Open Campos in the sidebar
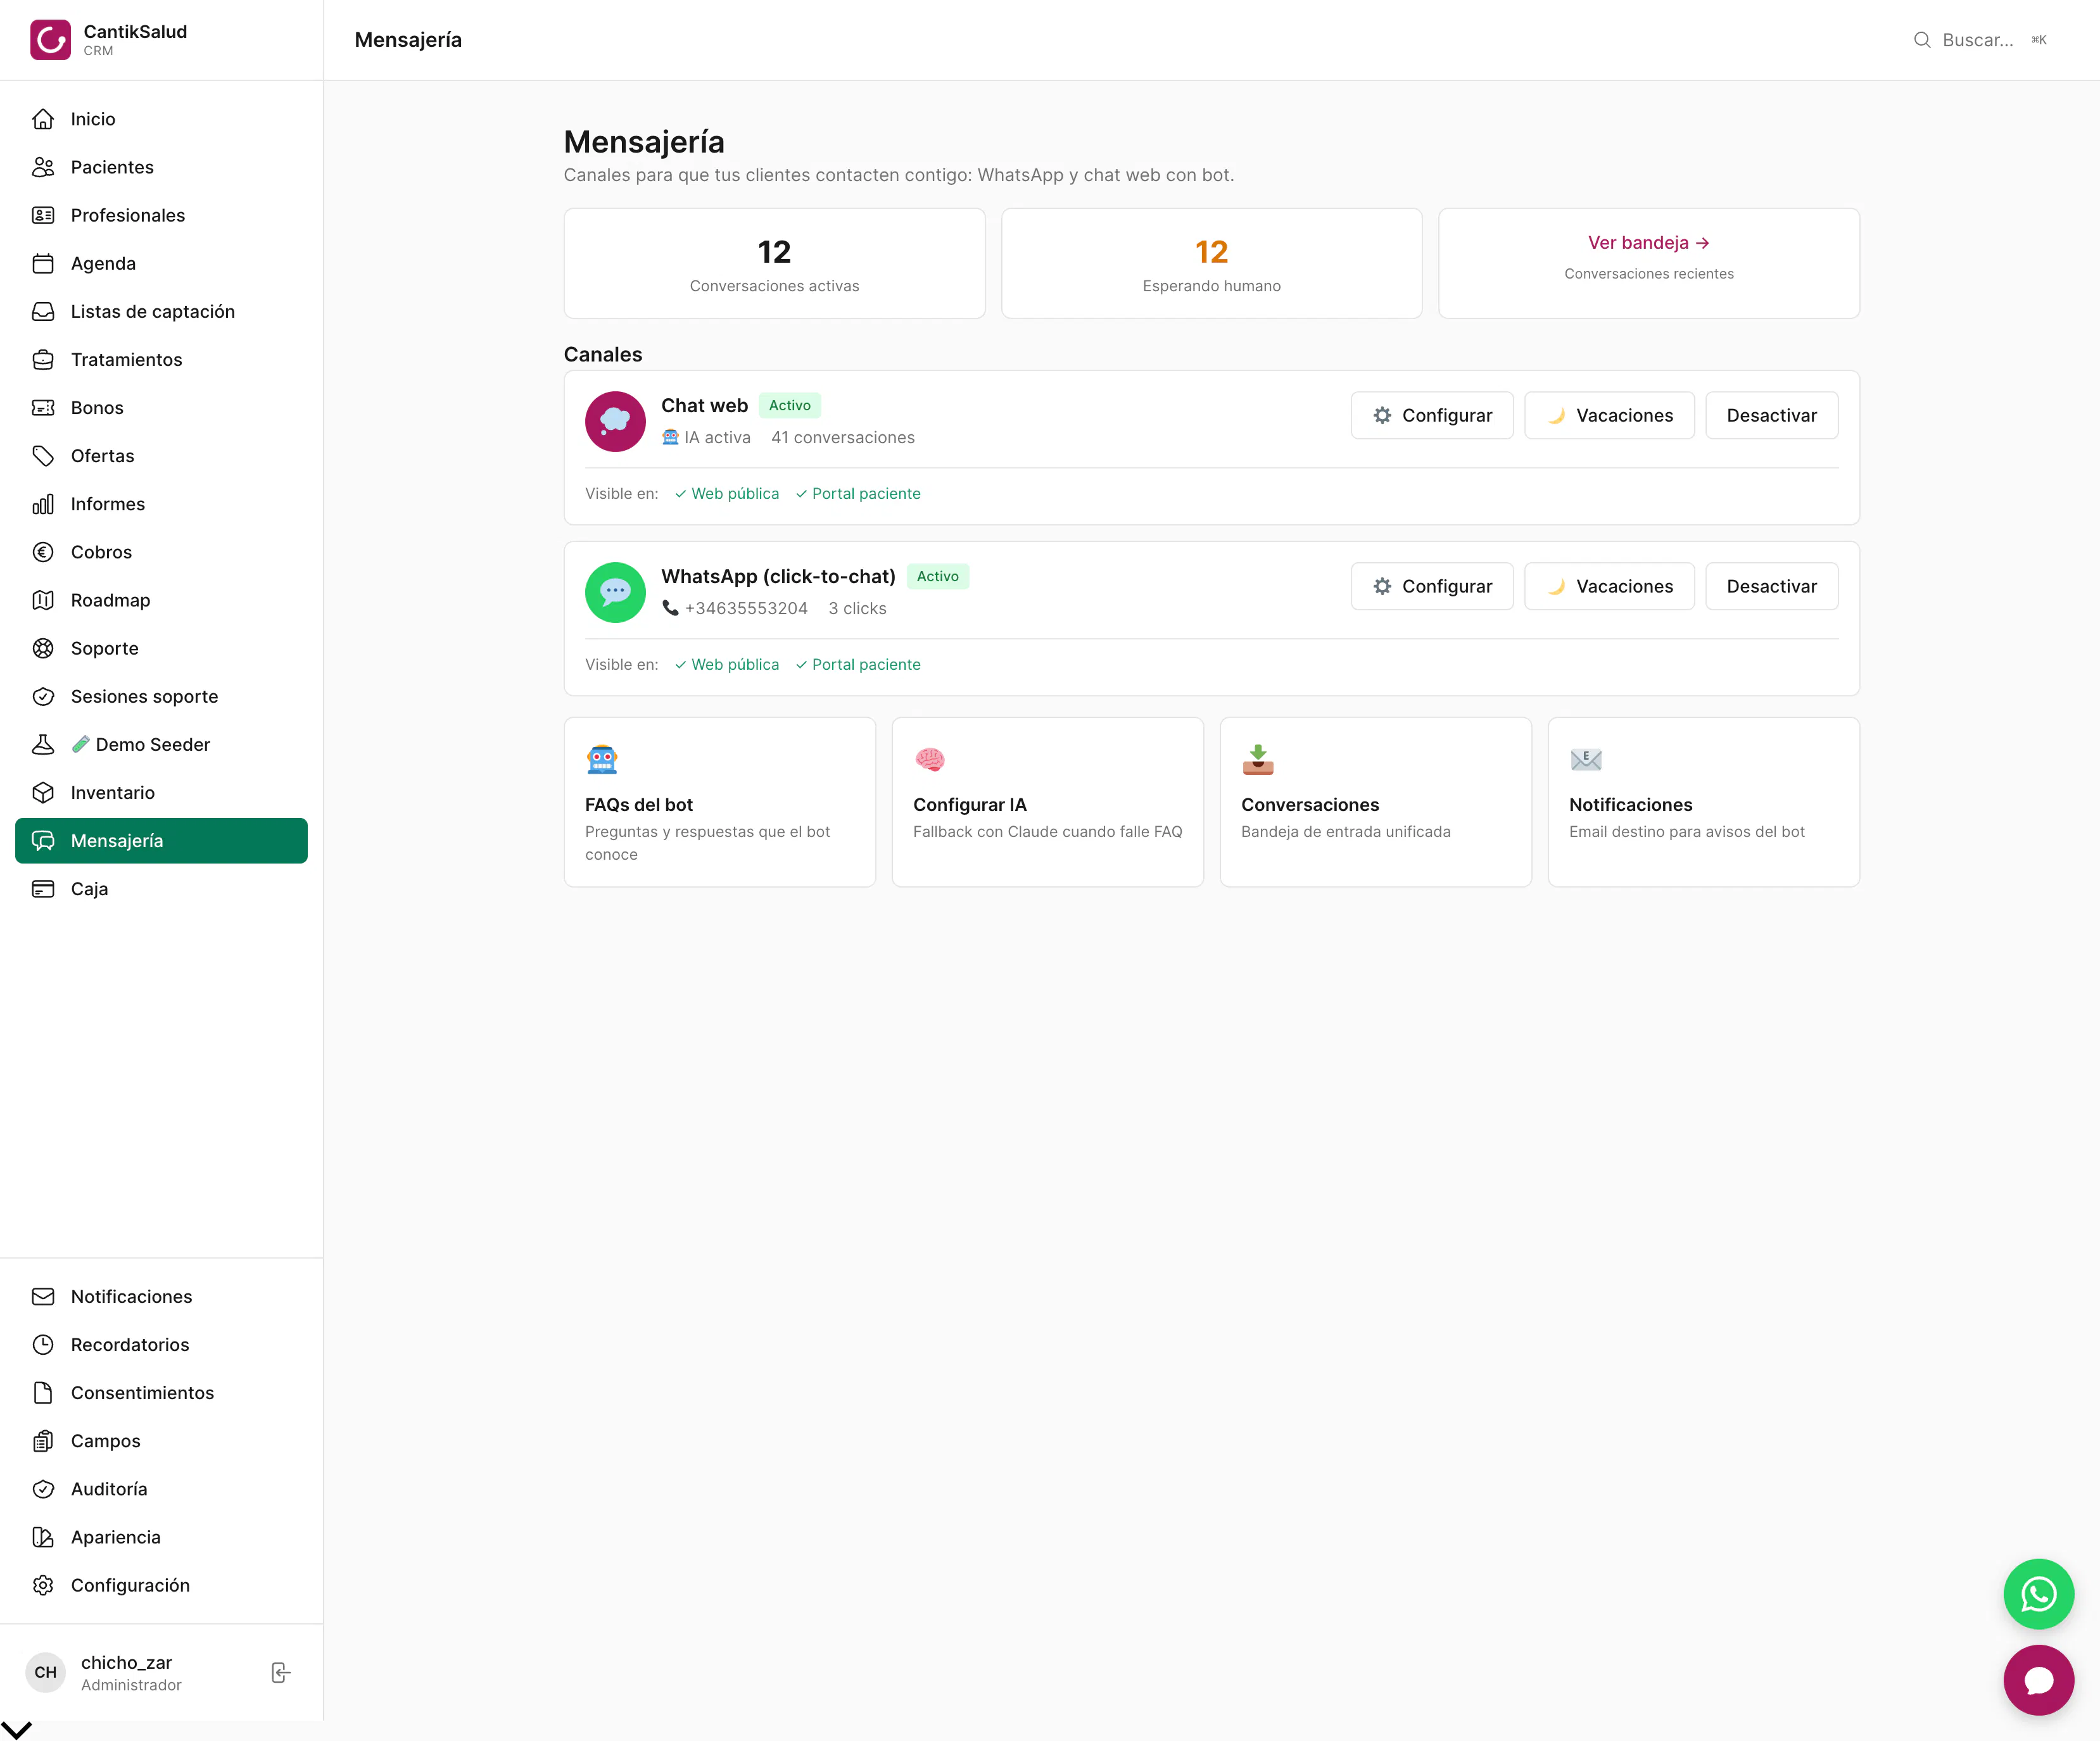 pos(161,1440)
